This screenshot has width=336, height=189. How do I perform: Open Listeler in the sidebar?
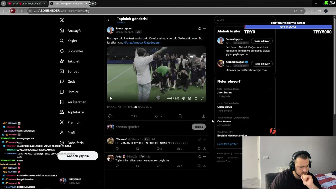(69, 92)
